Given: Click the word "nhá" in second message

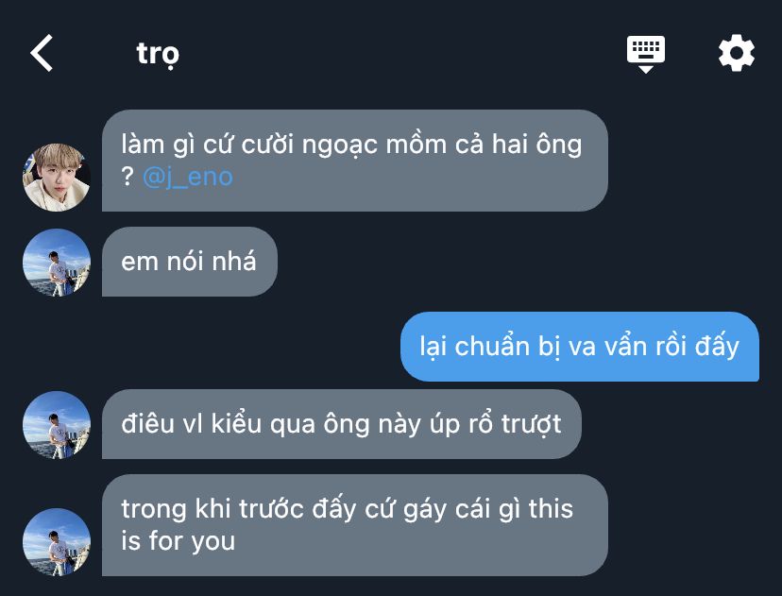Looking at the screenshot, I should point(234,262).
